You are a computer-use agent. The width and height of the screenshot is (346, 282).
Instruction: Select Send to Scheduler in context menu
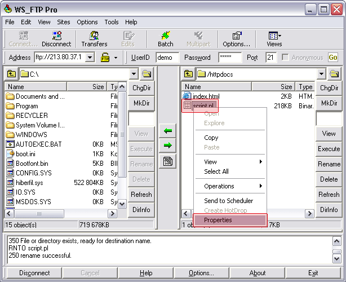(228, 201)
